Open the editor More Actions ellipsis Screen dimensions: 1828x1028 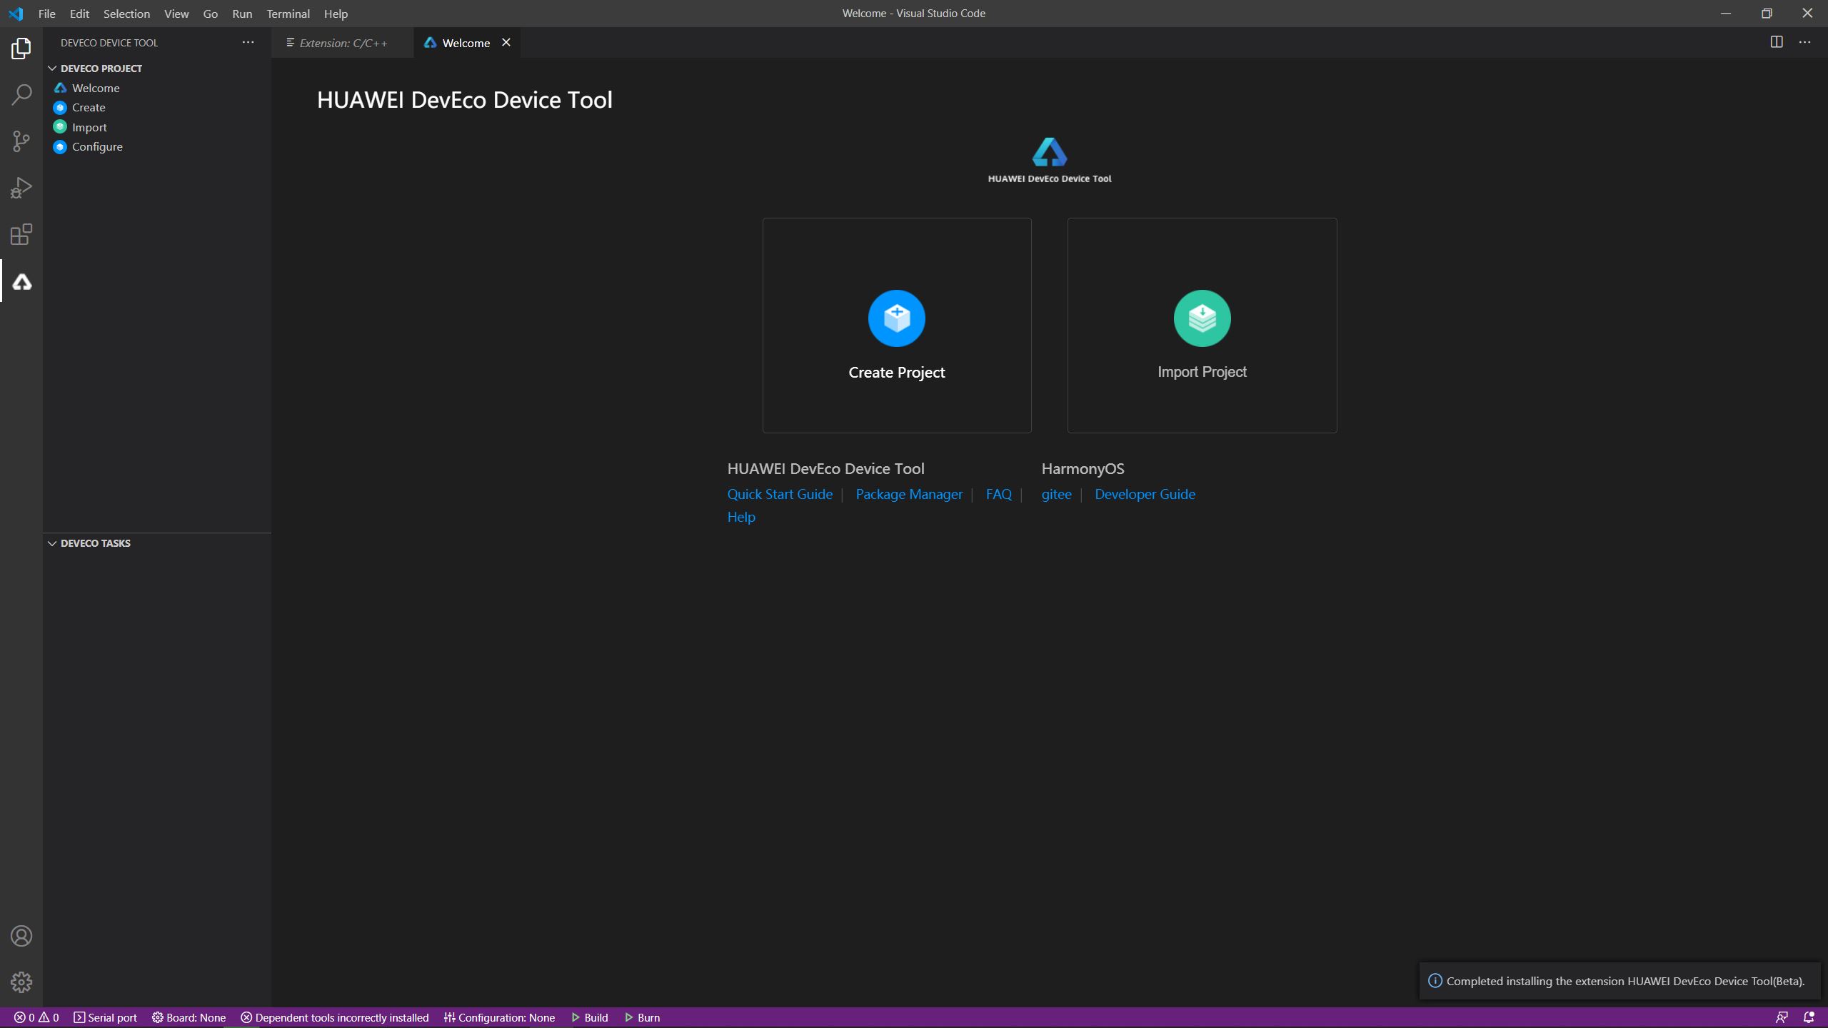[x=1805, y=42]
